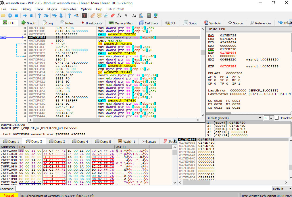
Task: Open the Symbols tab
Action: click(212, 23)
